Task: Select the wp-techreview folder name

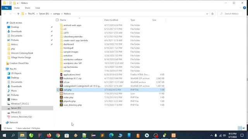Action: tap(71, 67)
